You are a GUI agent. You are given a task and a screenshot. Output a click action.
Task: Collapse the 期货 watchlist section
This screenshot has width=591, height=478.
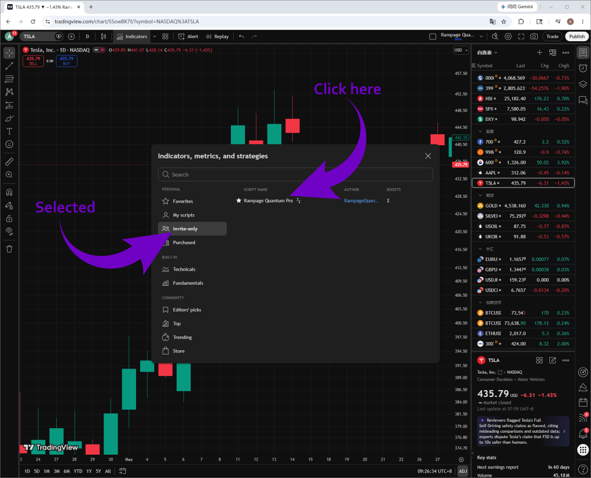pyautogui.click(x=480, y=196)
